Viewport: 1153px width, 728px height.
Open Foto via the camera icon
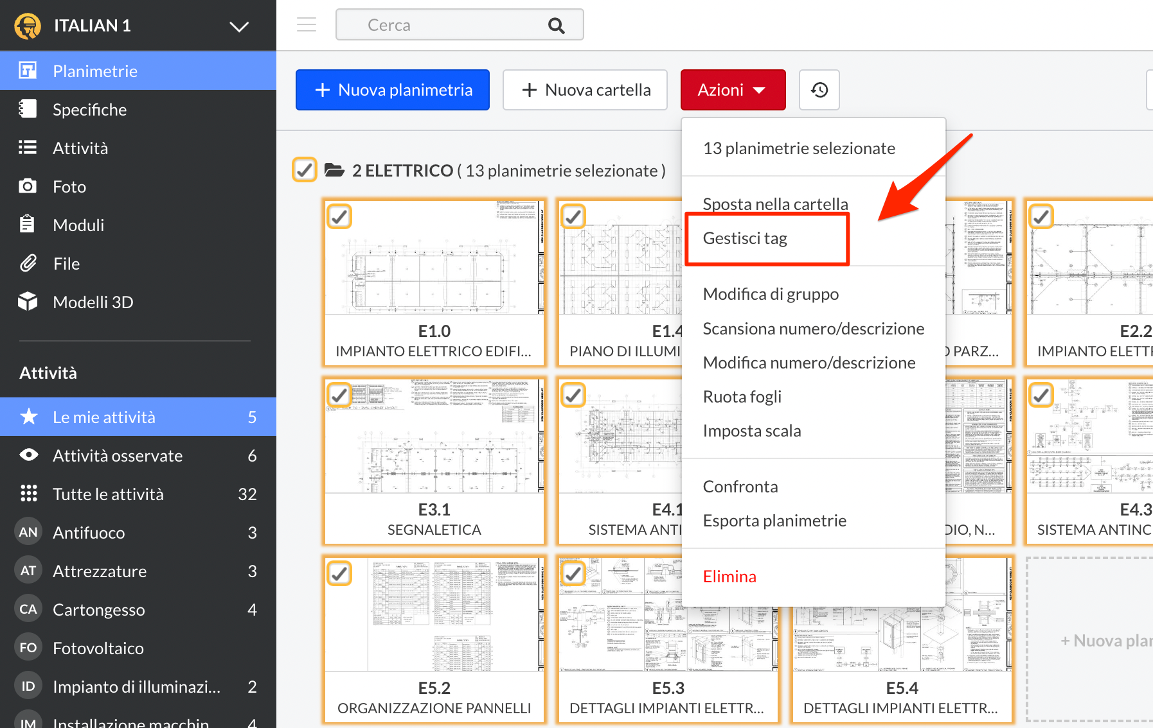pyautogui.click(x=28, y=186)
